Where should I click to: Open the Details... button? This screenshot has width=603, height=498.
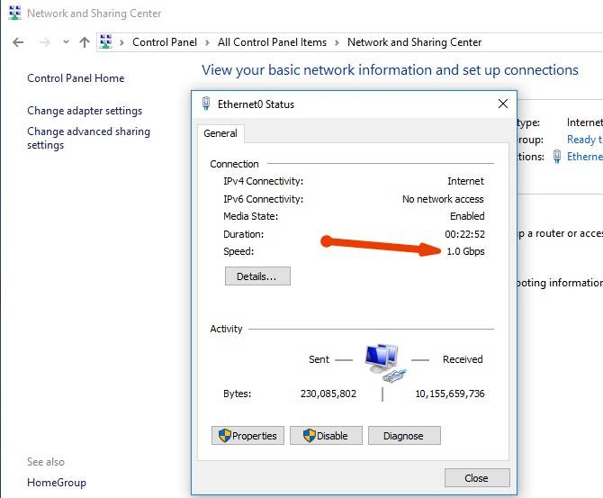[257, 276]
